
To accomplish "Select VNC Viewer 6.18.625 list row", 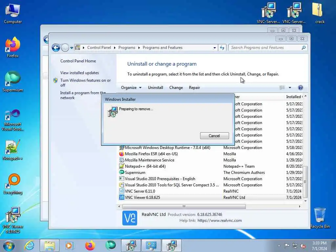I will [210, 197].
